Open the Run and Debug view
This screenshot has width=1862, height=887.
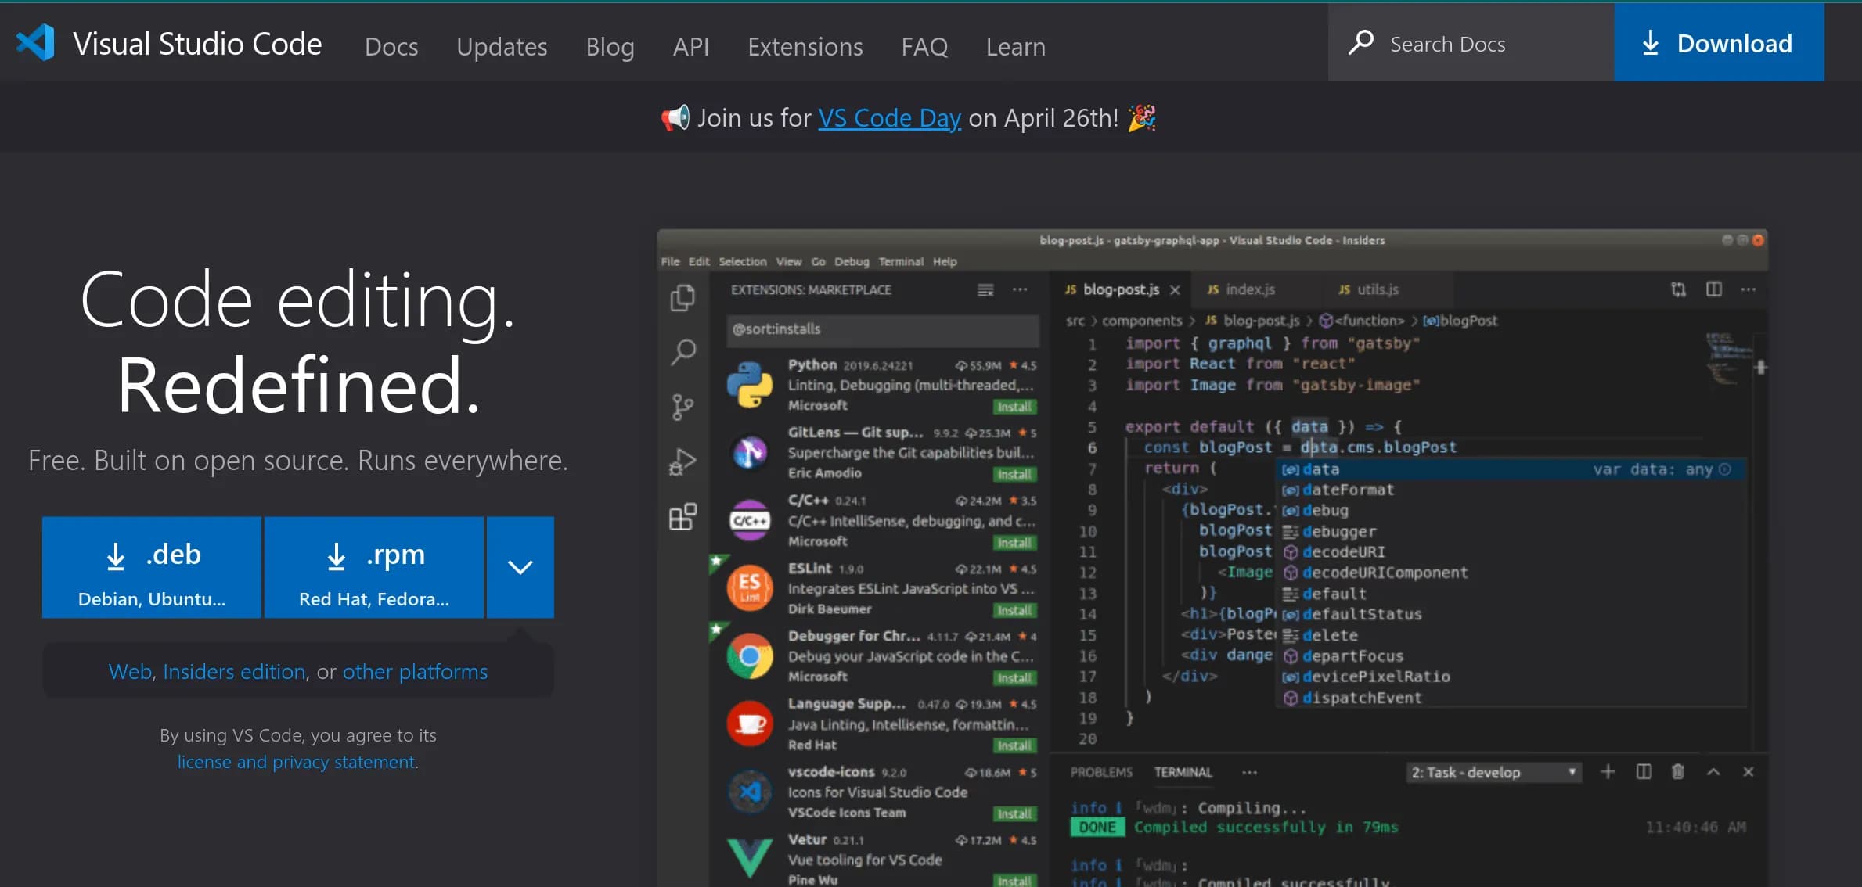point(682,461)
